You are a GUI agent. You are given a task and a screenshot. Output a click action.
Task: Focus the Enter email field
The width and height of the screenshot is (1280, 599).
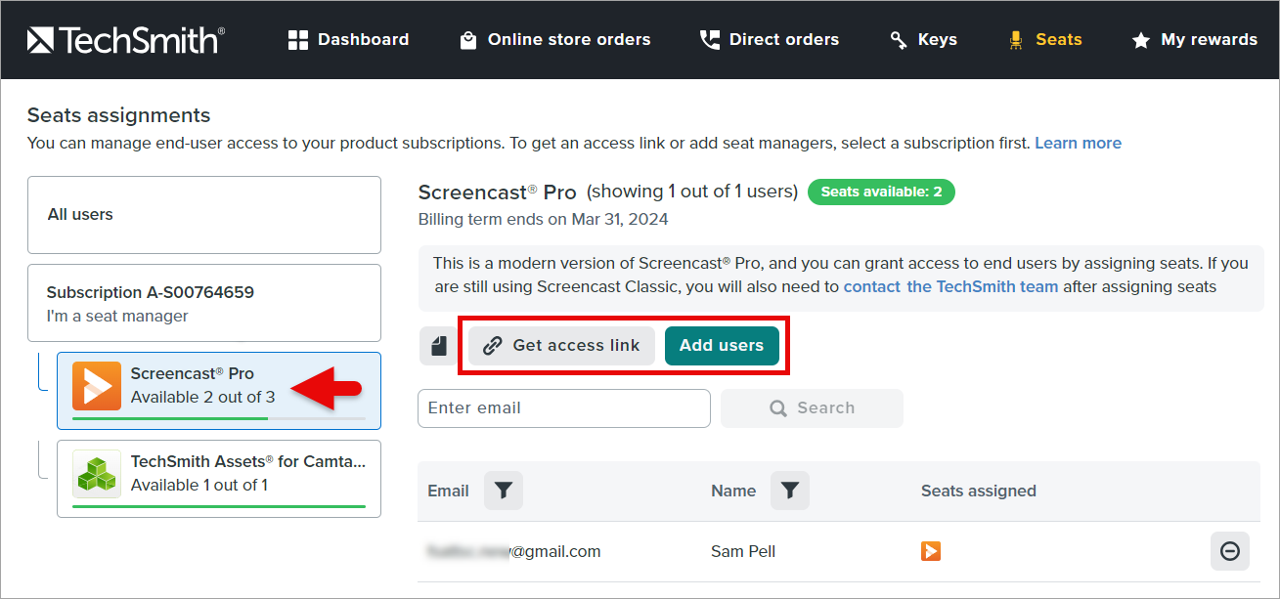(x=564, y=408)
